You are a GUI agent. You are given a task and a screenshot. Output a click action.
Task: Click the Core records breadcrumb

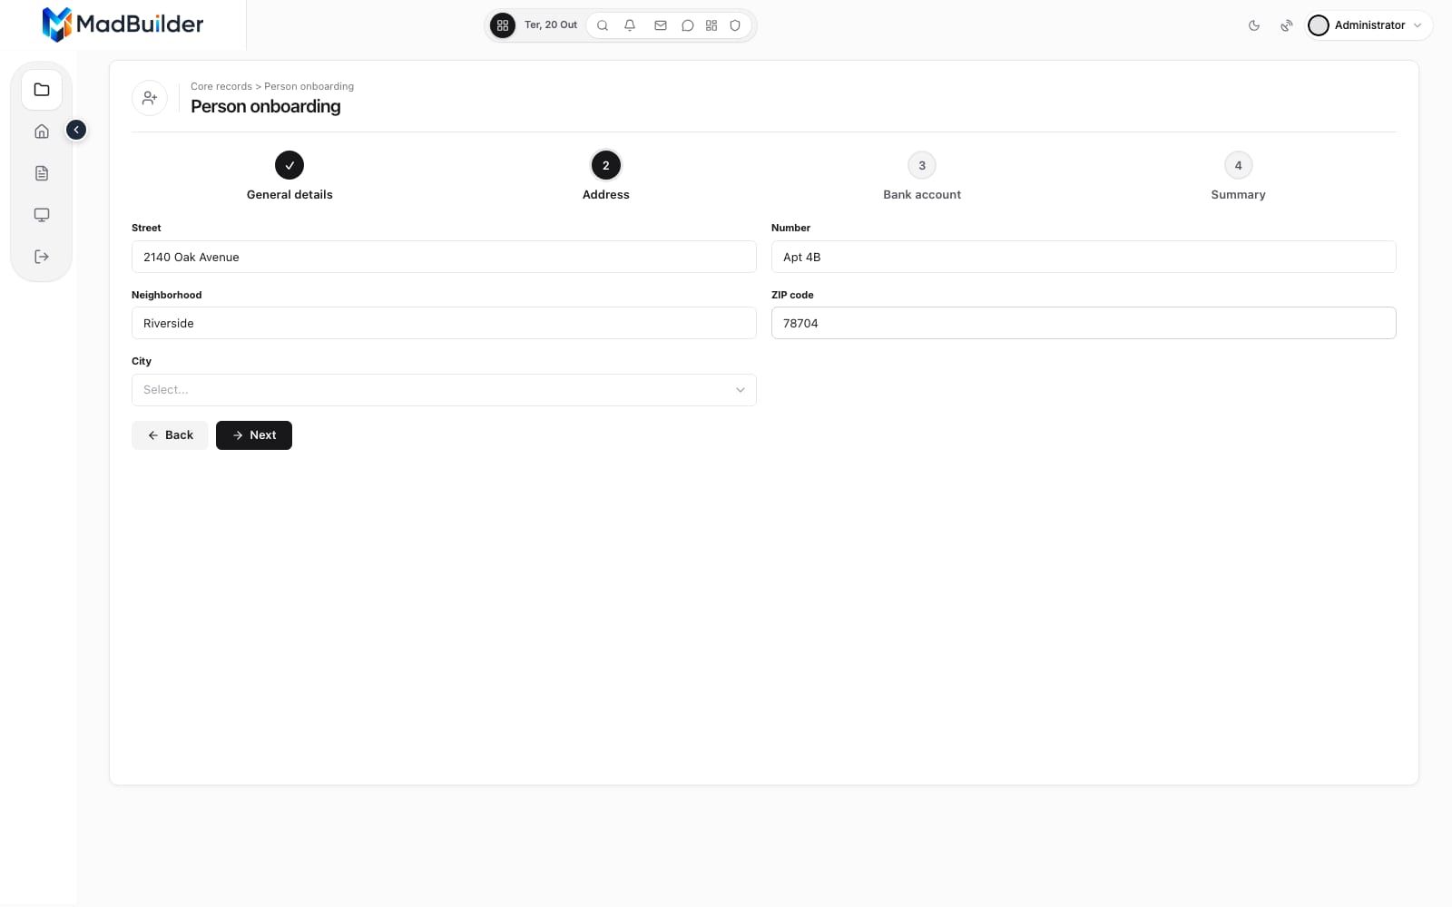click(x=221, y=86)
